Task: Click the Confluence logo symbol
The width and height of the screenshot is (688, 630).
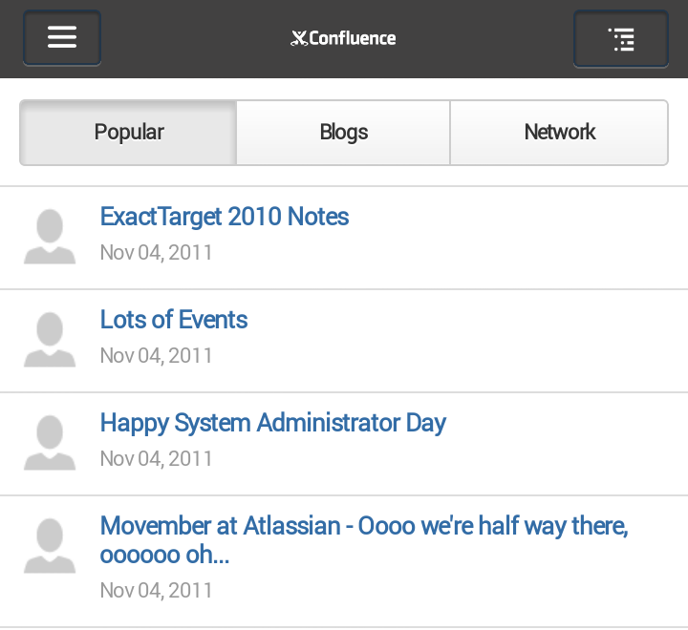Action: (299, 38)
